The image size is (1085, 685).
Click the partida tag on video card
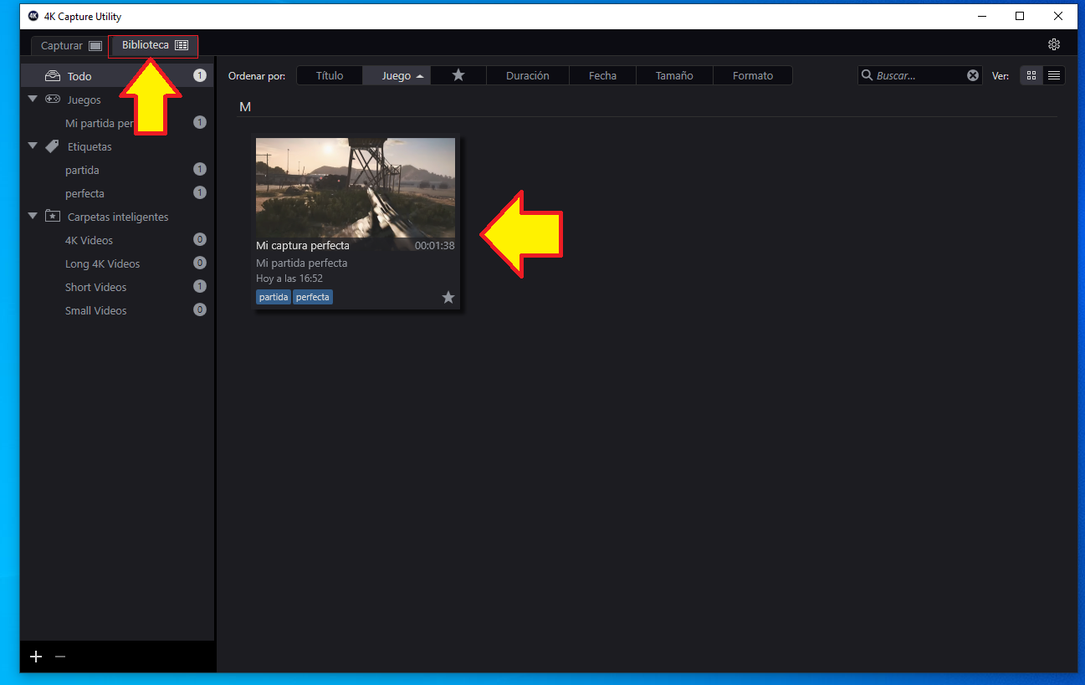point(274,297)
